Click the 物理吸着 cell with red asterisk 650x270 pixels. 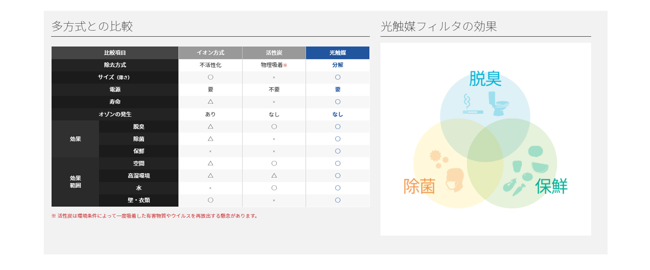(x=274, y=65)
